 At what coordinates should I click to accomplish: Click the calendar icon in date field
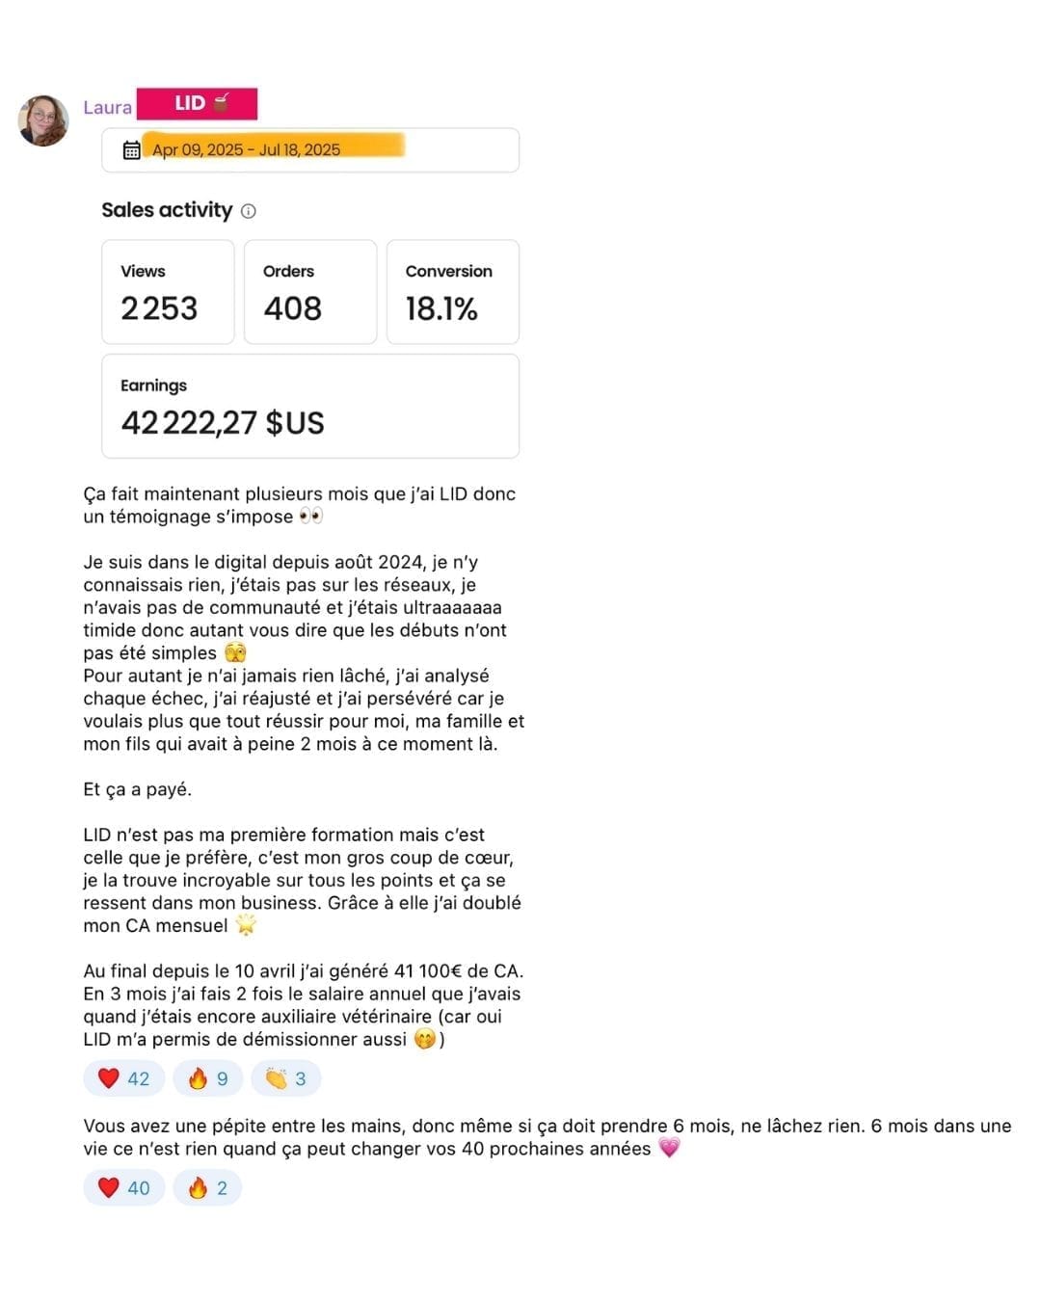coord(132,150)
